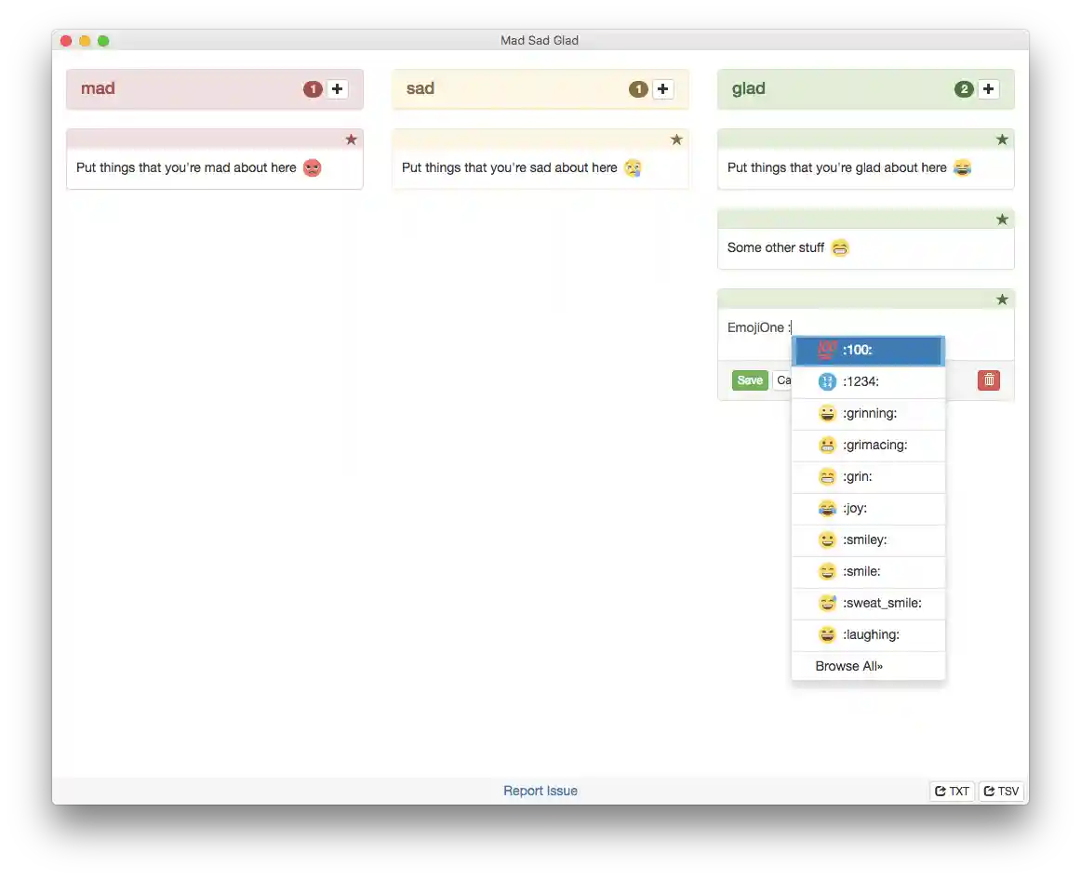Select :joy: from the emoji suggestions
Image resolution: width=1081 pixels, height=879 pixels.
tap(852, 508)
